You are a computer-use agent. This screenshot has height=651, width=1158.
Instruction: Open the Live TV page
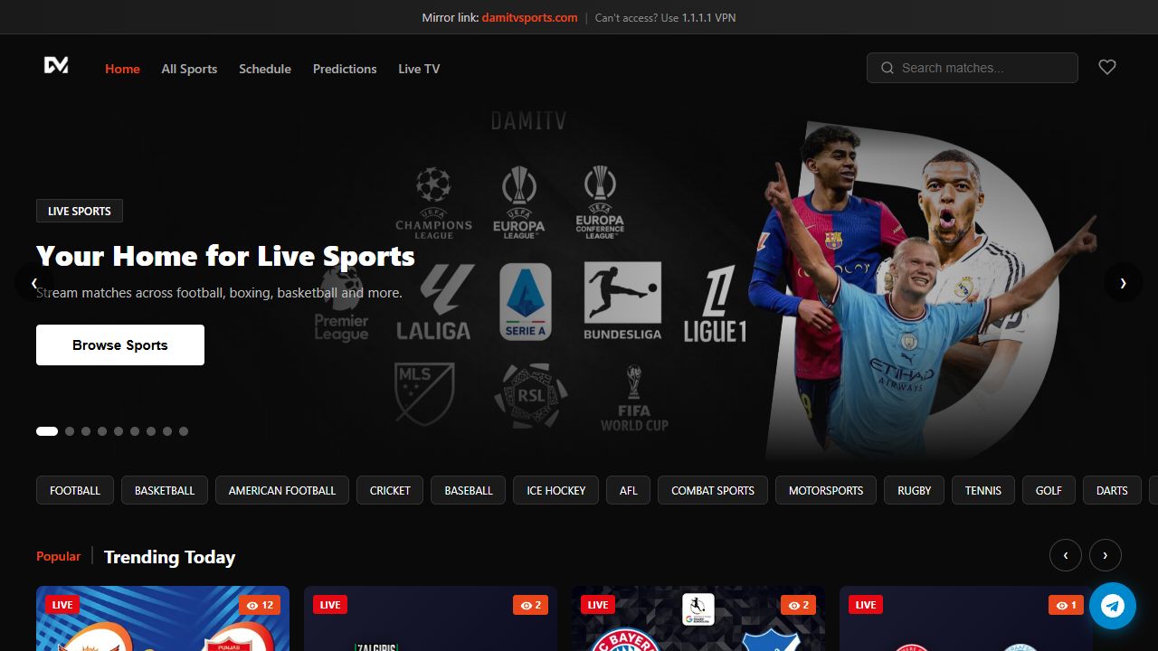coord(419,69)
